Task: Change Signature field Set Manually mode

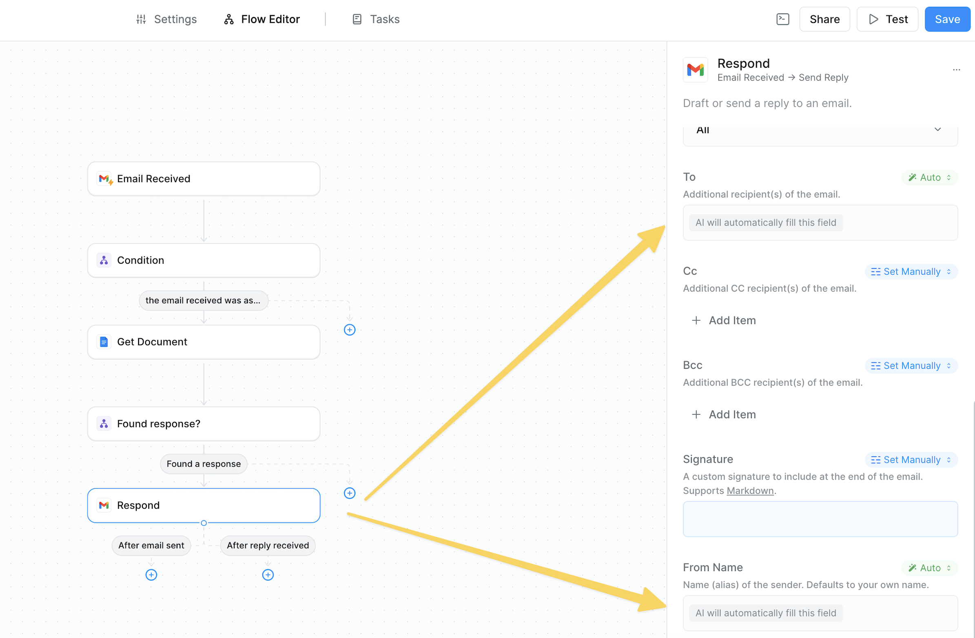Action: (911, 459)
